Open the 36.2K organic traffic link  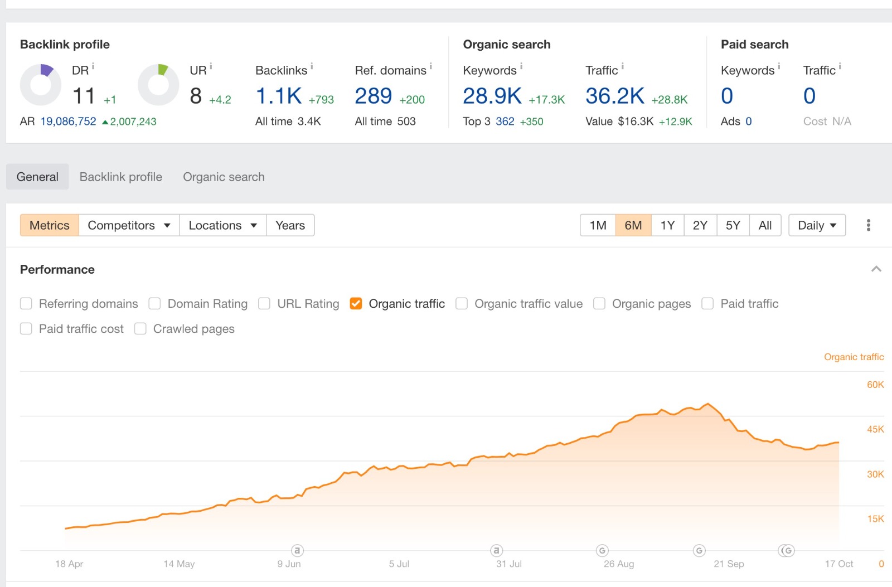(x=615, y=96)
